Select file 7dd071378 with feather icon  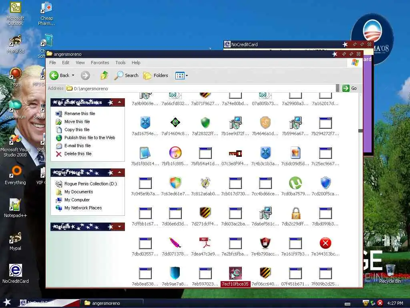coord(175,247)
